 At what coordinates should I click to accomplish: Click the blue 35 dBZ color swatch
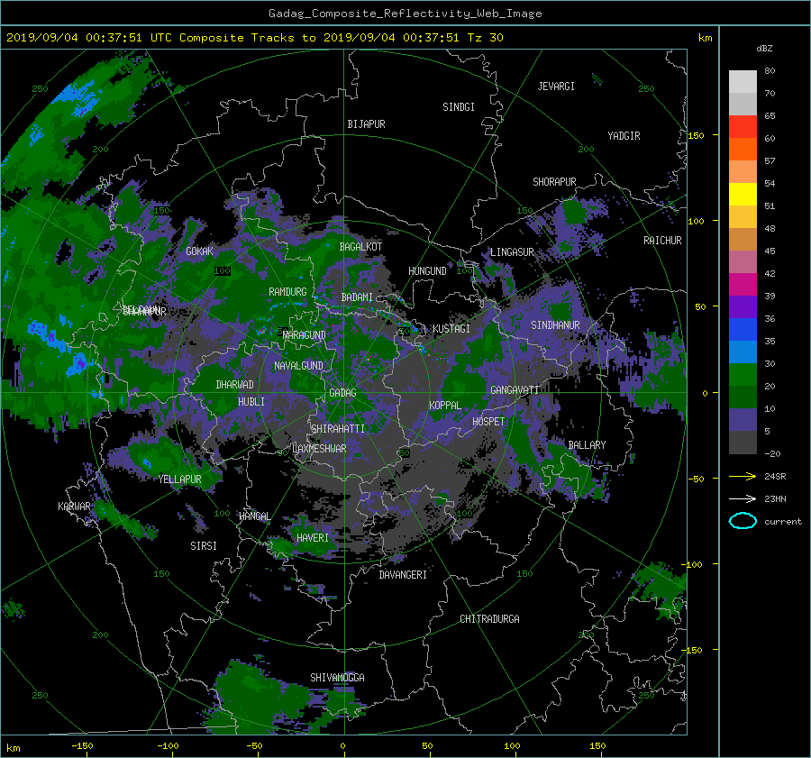pyautogui.click(x=743, y=329)
